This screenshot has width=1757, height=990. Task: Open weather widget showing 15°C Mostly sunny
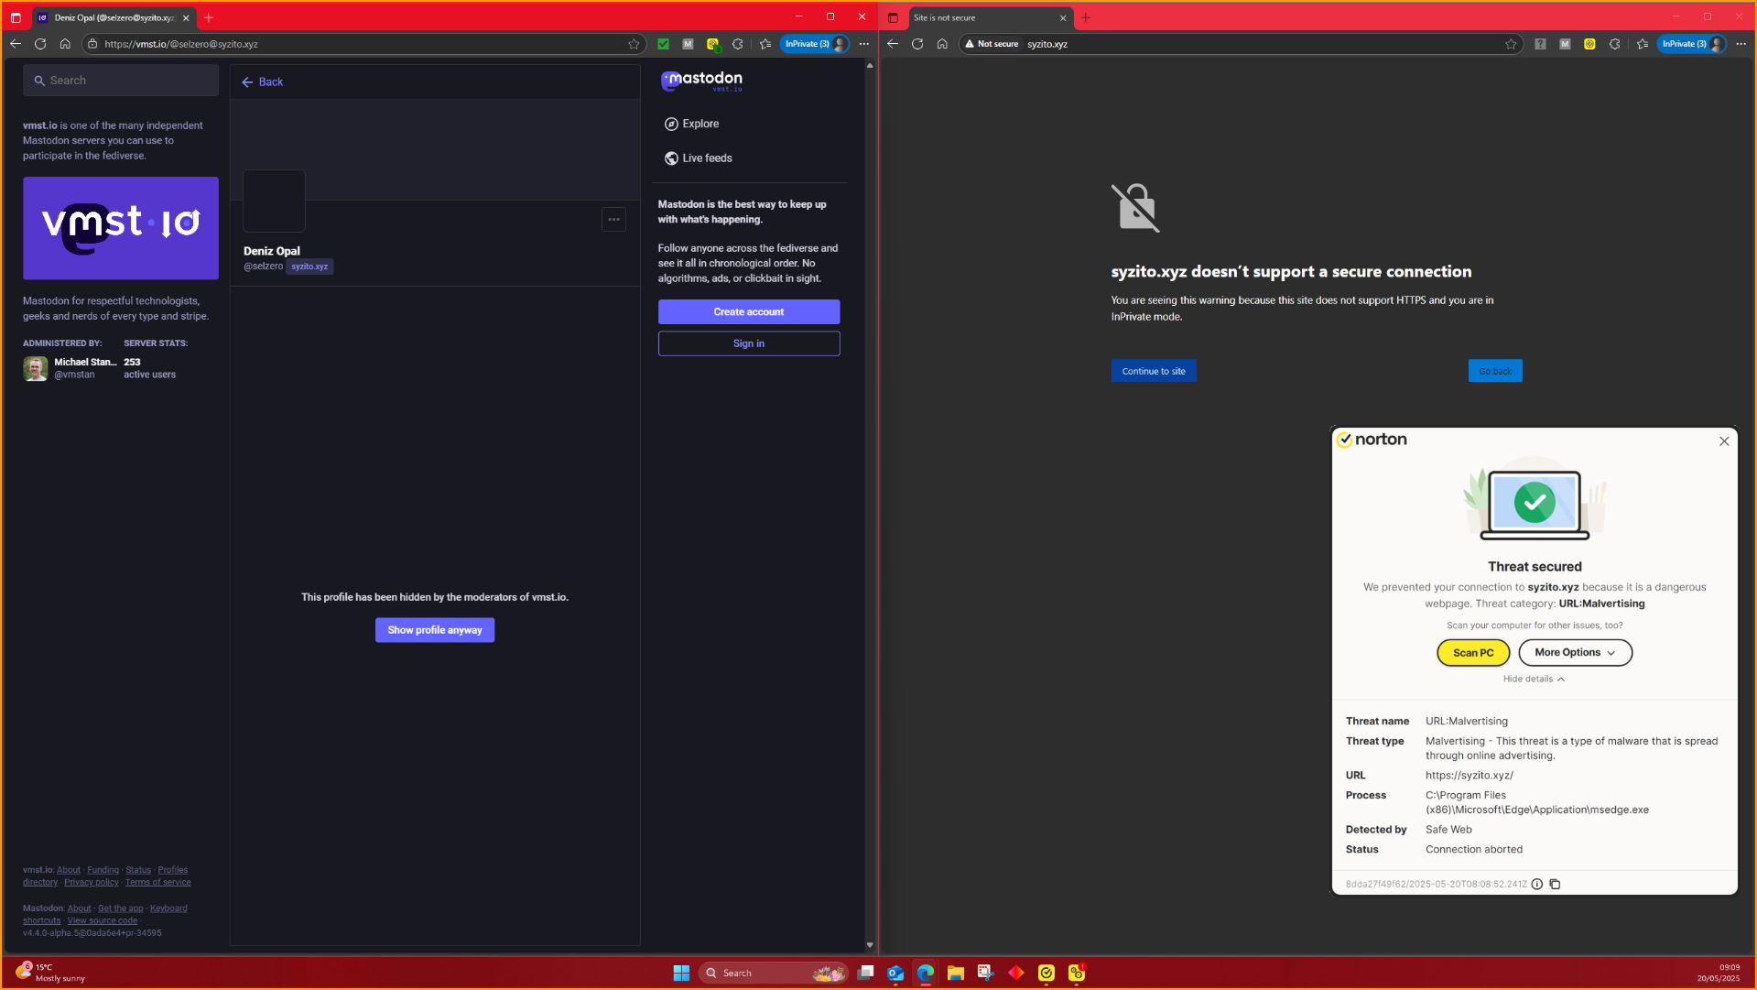[x=50, y=973]
